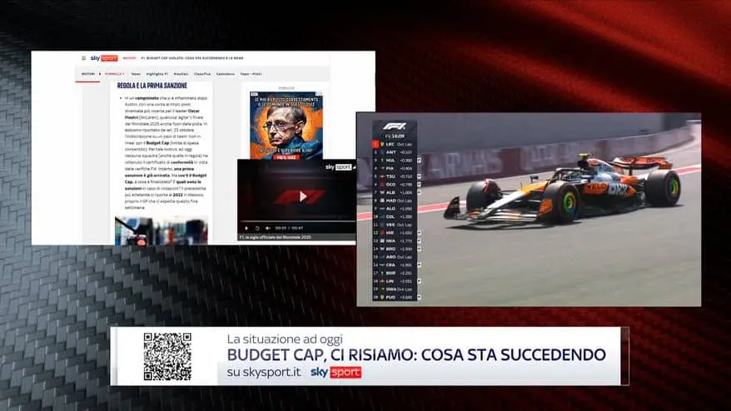Click the Sky Sport logo in page header

click(104, 58)
